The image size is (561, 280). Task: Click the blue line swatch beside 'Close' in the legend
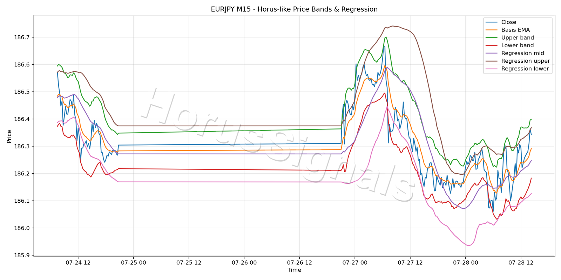492,22
